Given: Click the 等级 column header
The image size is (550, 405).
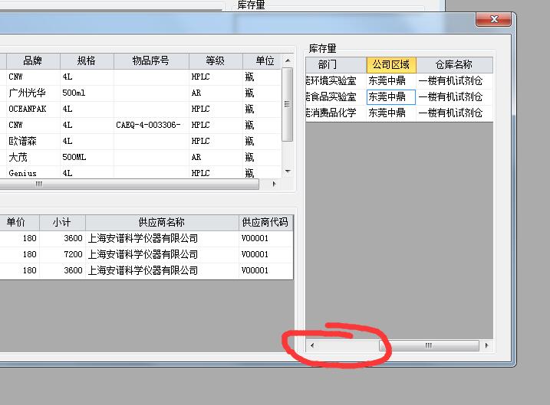Looking at the screenshot, I should click(x=216, y=61).
